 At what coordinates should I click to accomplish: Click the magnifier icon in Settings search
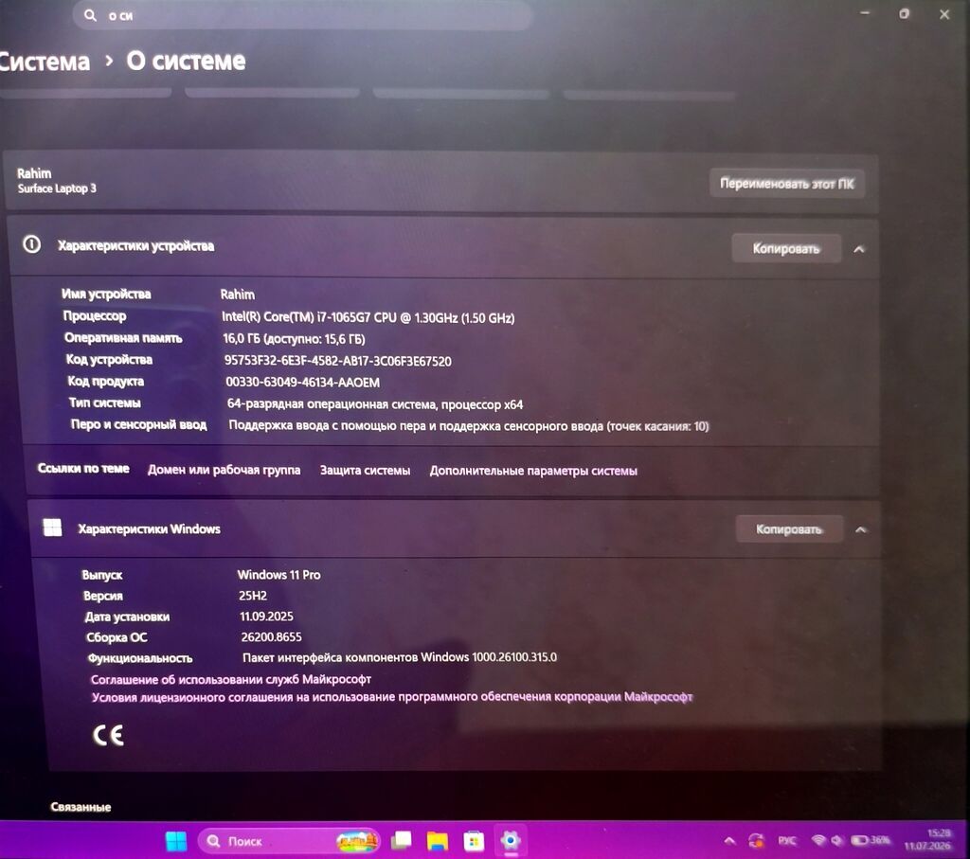coord(90,15)
